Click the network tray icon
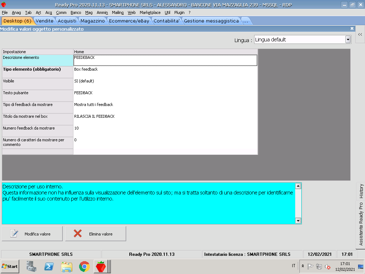The height and width of the screenshot is (274, 365). click(319, 266)
